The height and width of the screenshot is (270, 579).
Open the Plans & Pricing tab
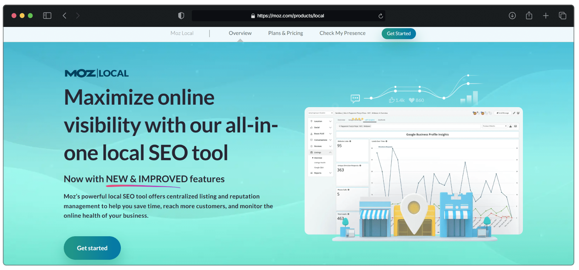(285, 33)
